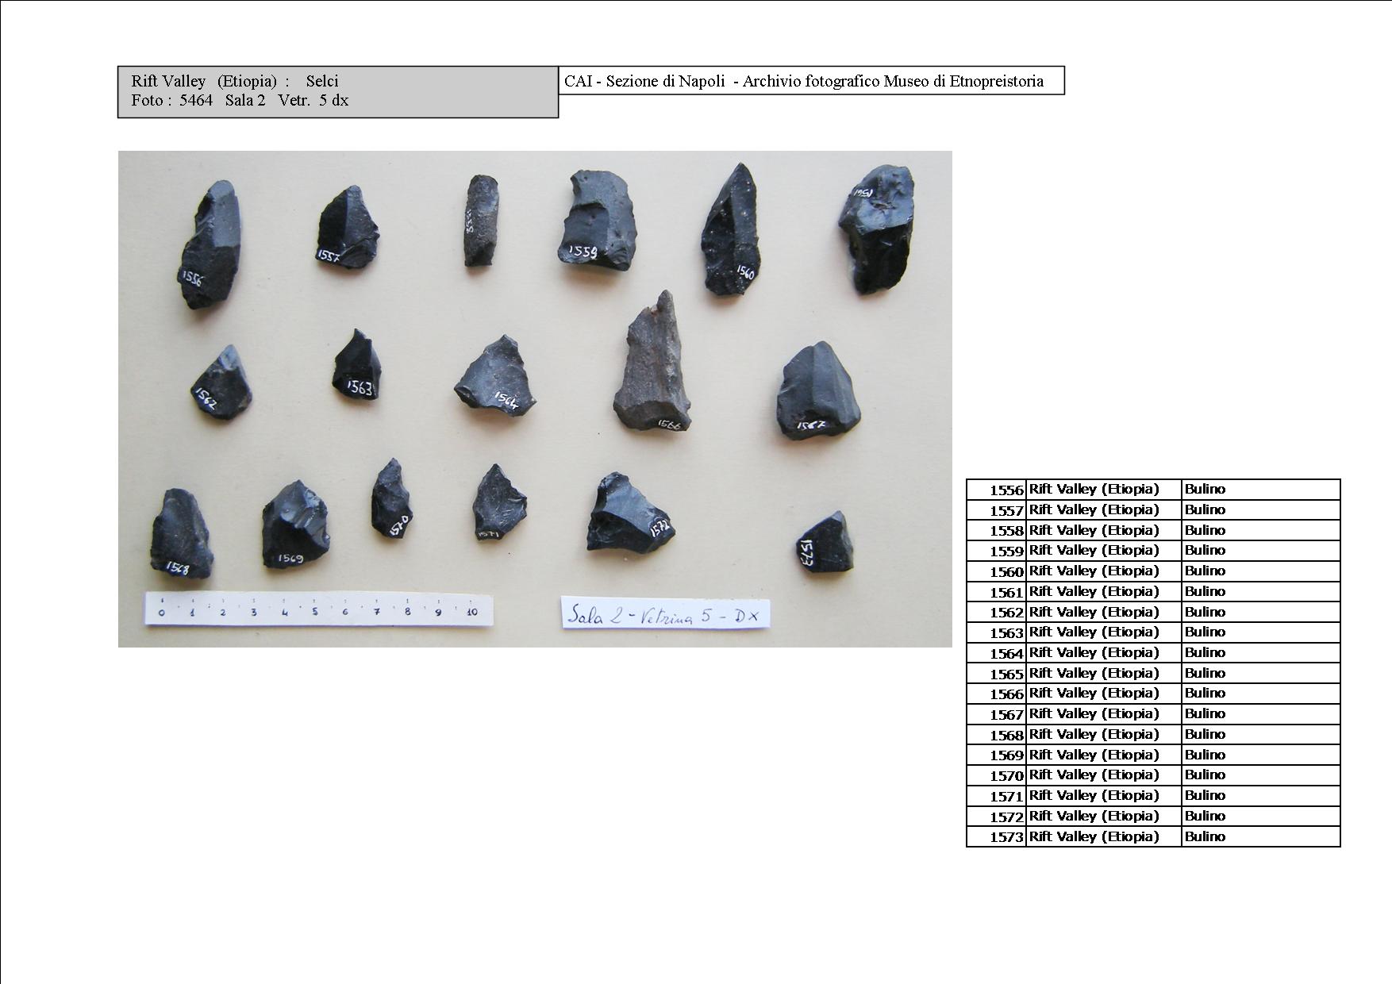Click the handwritten "Sala 2 - Vetrina 5 - DX" note

pyautogui.click(x=665, y=613)
